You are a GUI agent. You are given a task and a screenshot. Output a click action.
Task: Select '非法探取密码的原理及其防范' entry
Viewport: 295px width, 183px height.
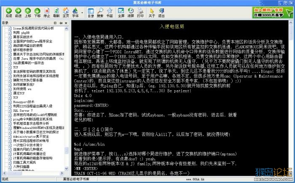pyautogui.click(x=34, y=71)
